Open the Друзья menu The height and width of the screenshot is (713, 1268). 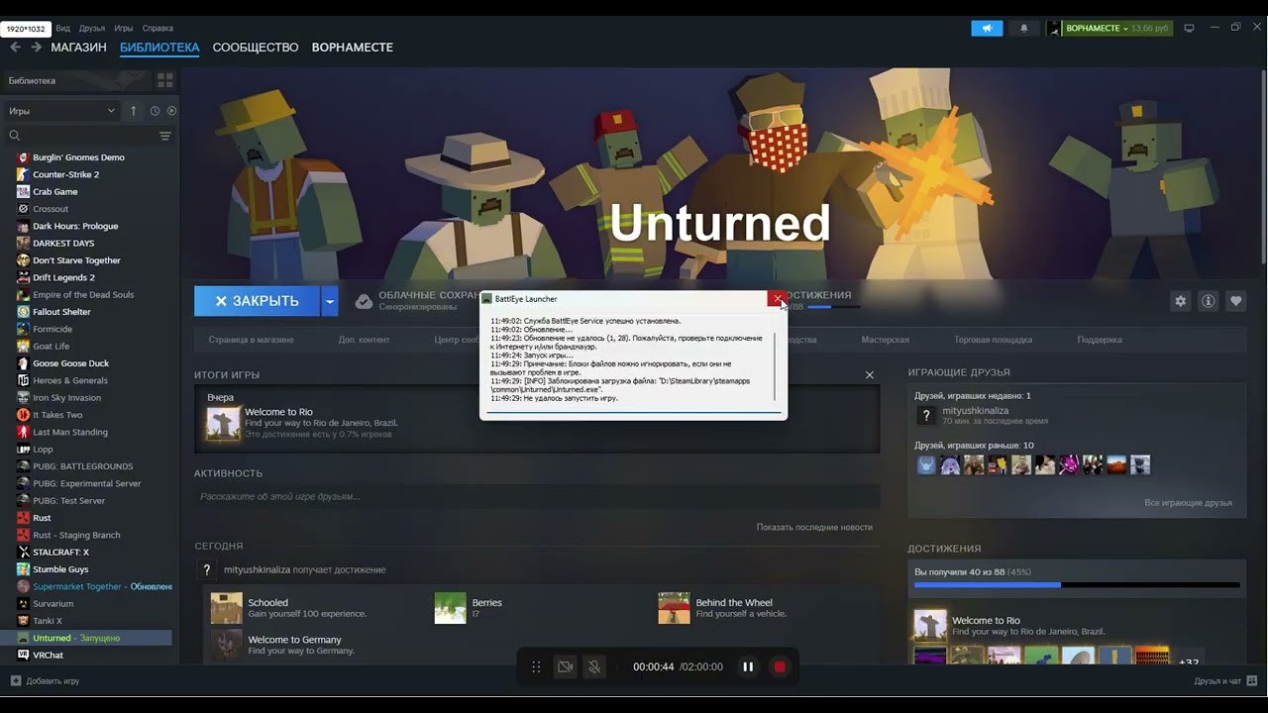click(x=92, y=28)
